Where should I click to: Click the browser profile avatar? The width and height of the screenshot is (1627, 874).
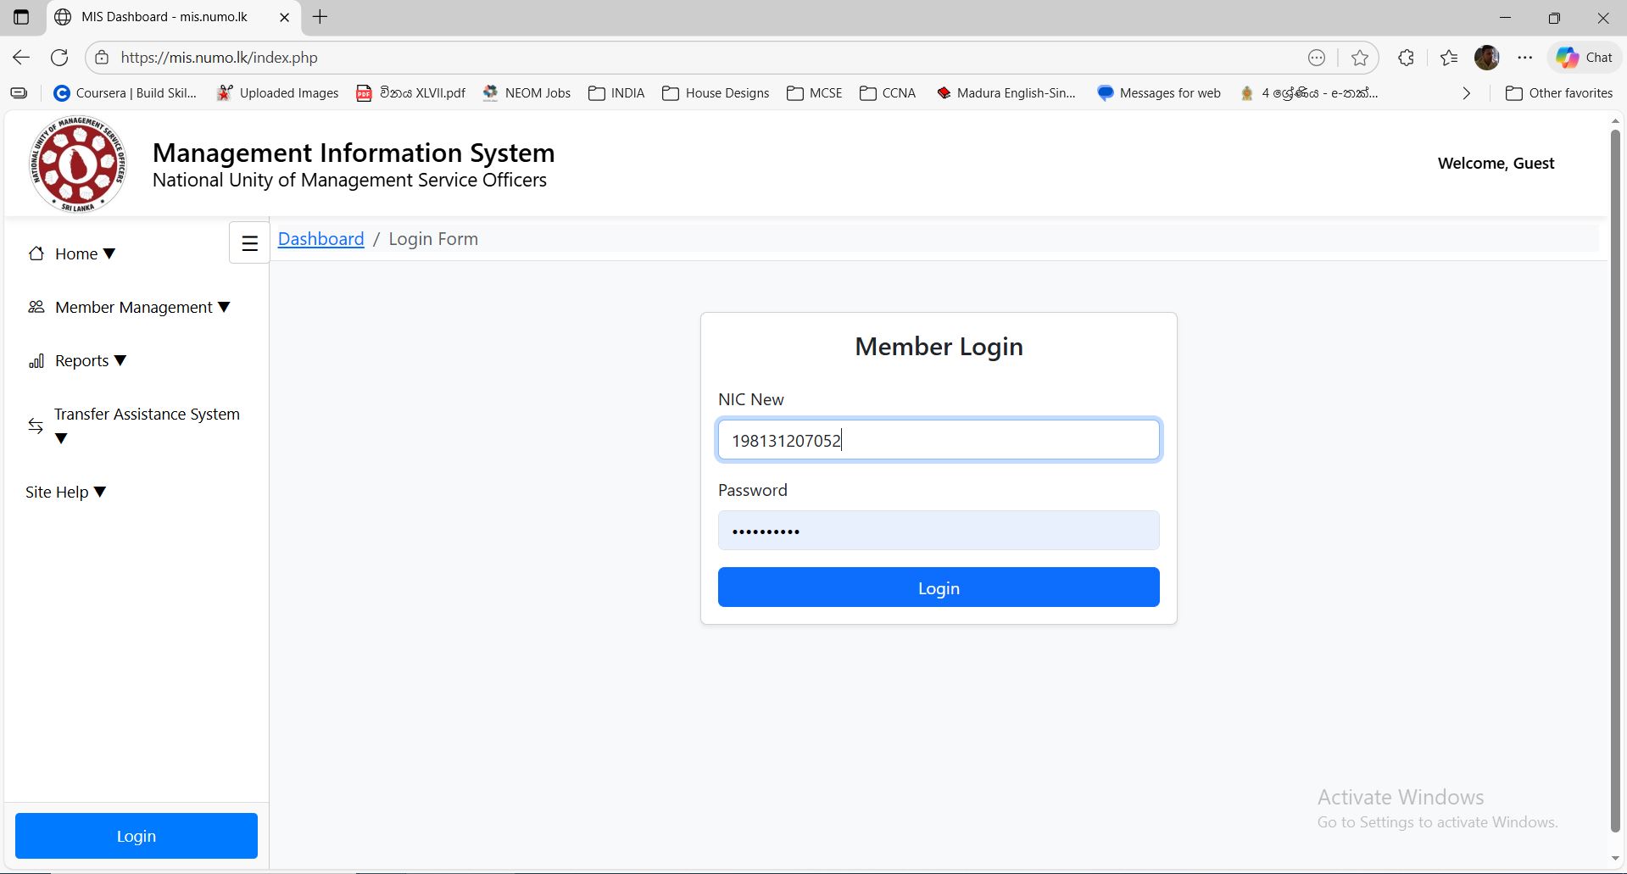[x=1486, y=57]
